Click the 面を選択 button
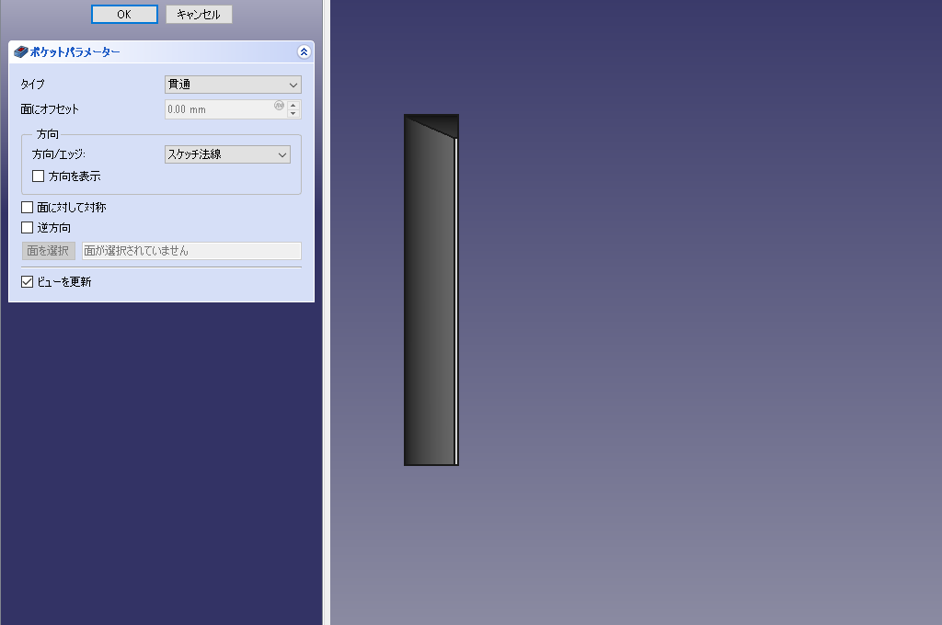 48,251
